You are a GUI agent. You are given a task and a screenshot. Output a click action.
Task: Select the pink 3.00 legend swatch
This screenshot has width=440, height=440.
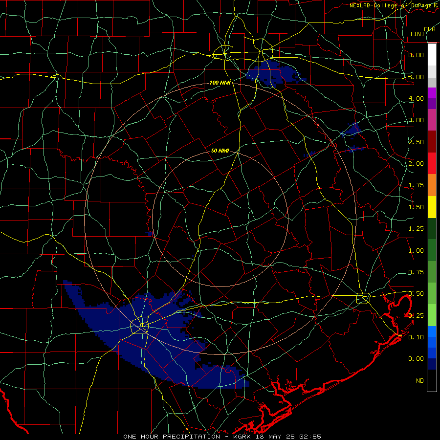point(432,120)
